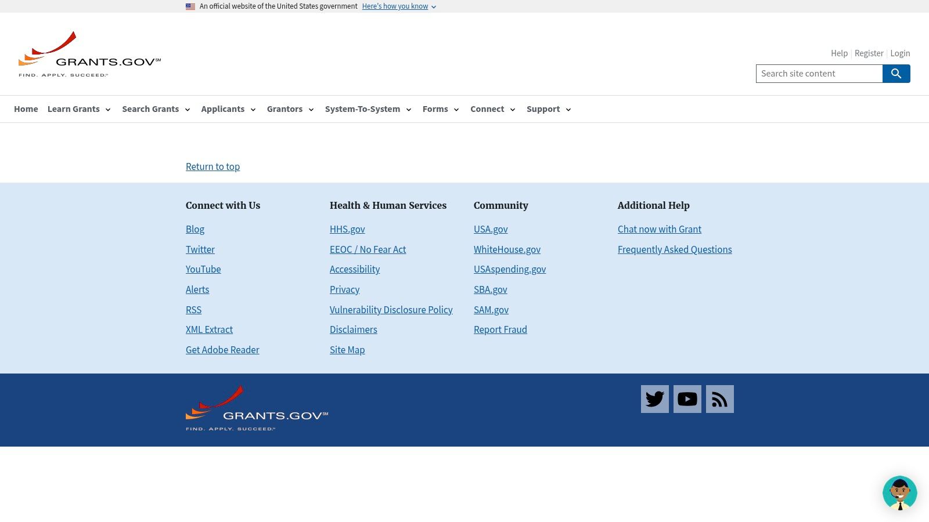Image resolution: width=929 pixels, height=522 pixels.
Task: Open the EEOC / No Fear Act link
Action: coord(368,249)
